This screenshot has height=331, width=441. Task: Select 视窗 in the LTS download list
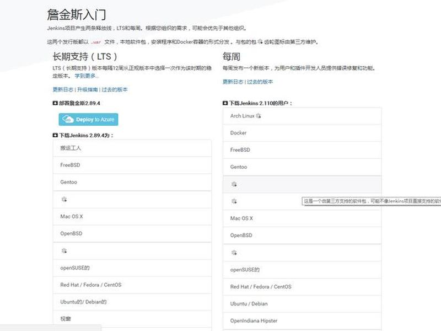(132, 319)
